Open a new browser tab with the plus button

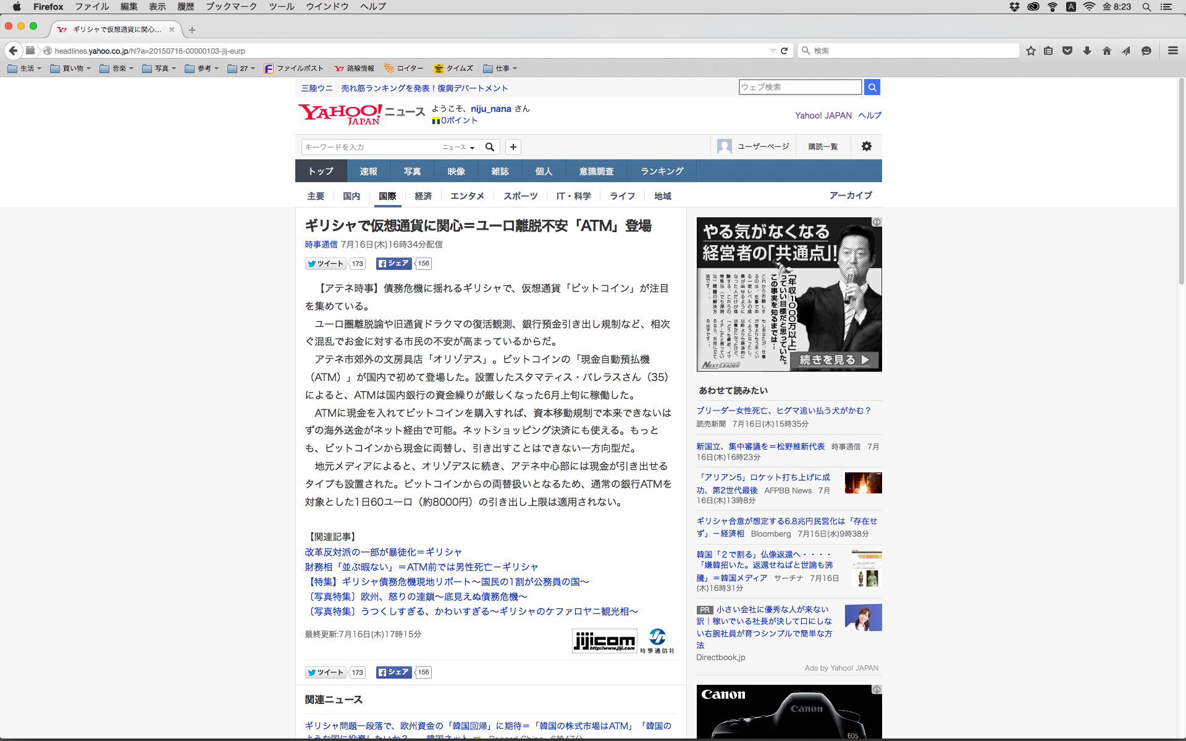pyautogui.click(x=192, y=30)
